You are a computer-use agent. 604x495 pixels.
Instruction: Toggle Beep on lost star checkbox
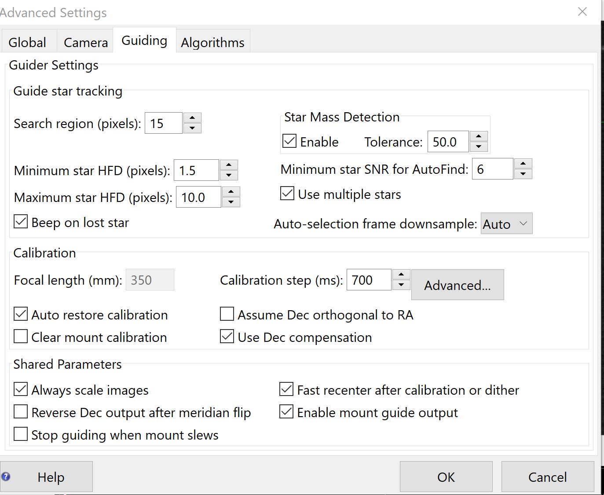[x=21, y=221]
